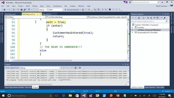Click the Quick Launch search box
The width and height of the screenshot is (174, 98).
(x=146, y=2)
